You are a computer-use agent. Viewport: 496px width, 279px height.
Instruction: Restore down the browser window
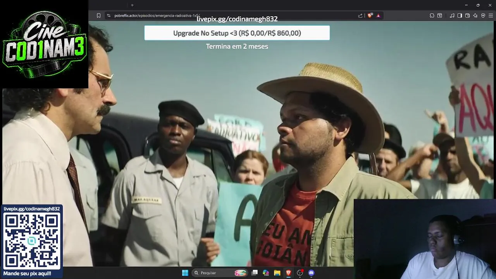click(x=478, y=5)
